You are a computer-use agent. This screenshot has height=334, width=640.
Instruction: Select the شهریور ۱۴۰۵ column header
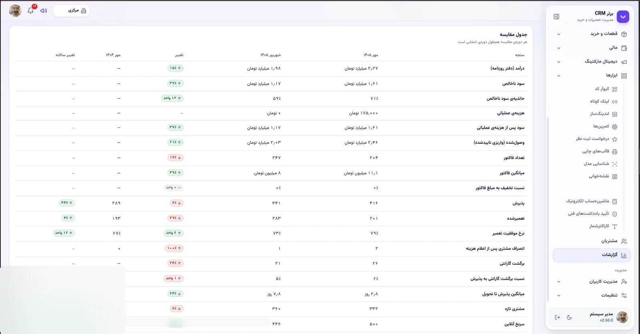pos(270,55)
